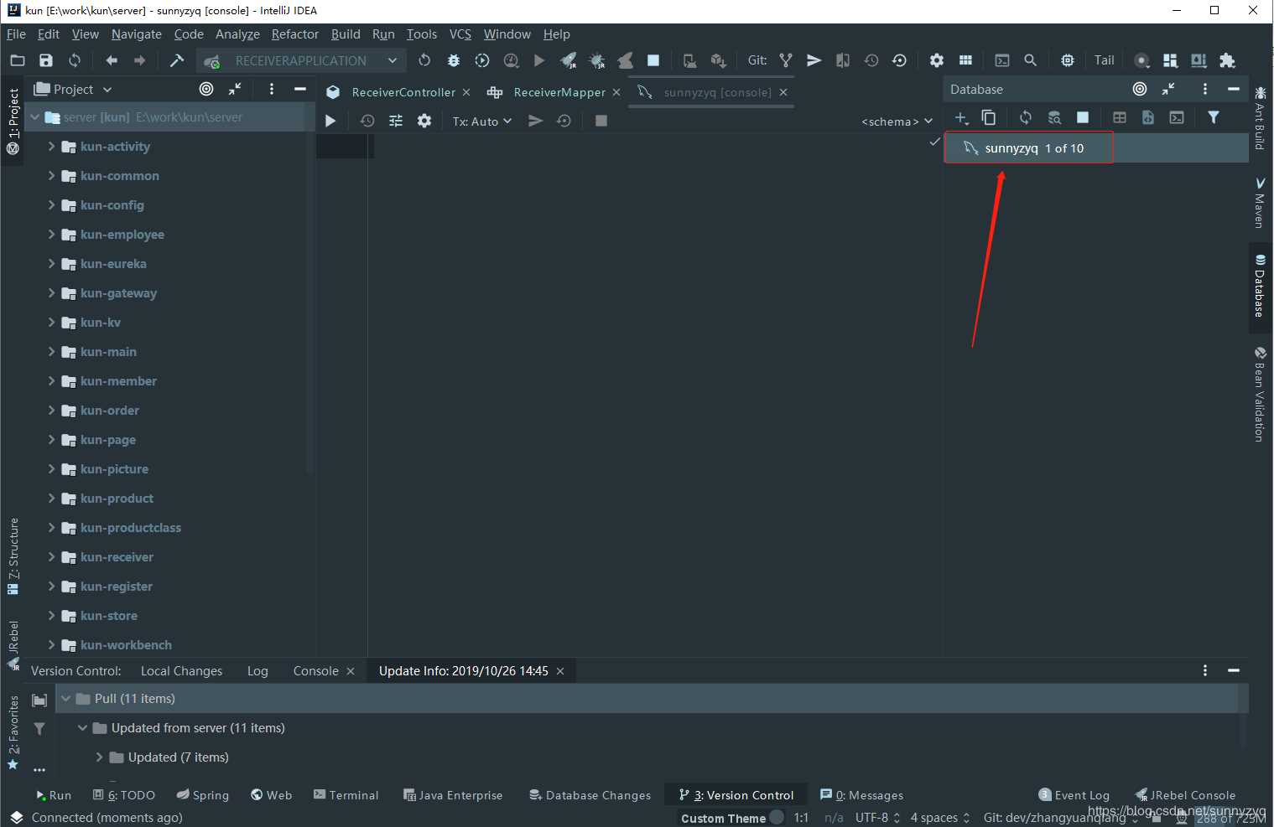The width and height of the screenshot is (1274, 827).
Task: Switch to Log tab in Version Control
Action: coord(257,671)
